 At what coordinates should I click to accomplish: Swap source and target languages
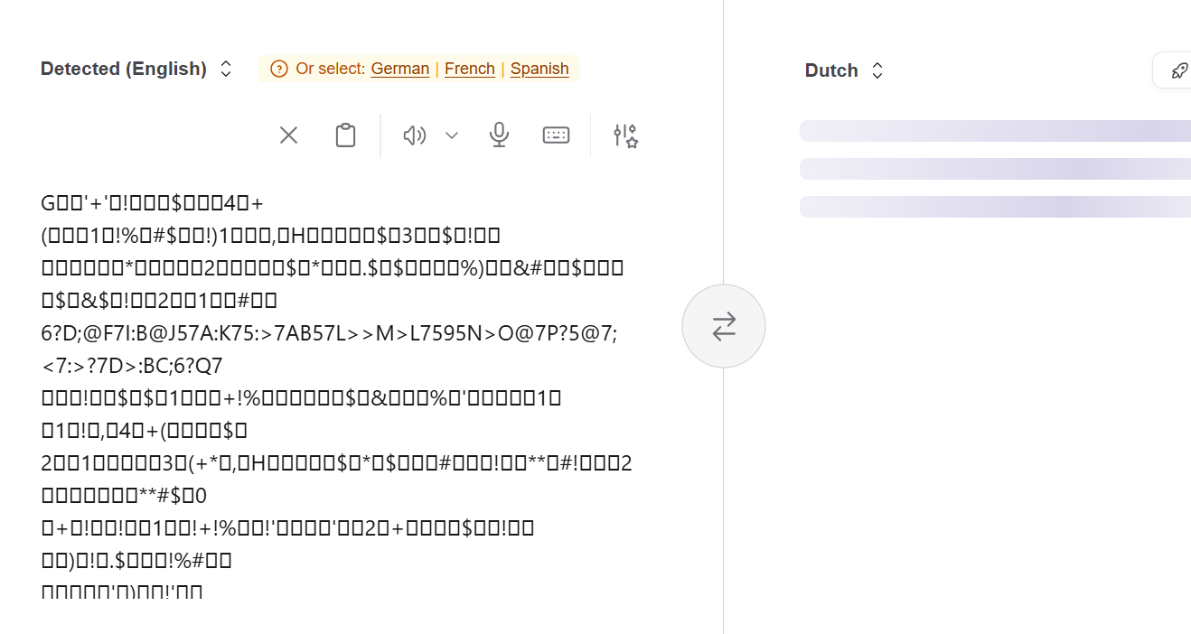point(724,326)
